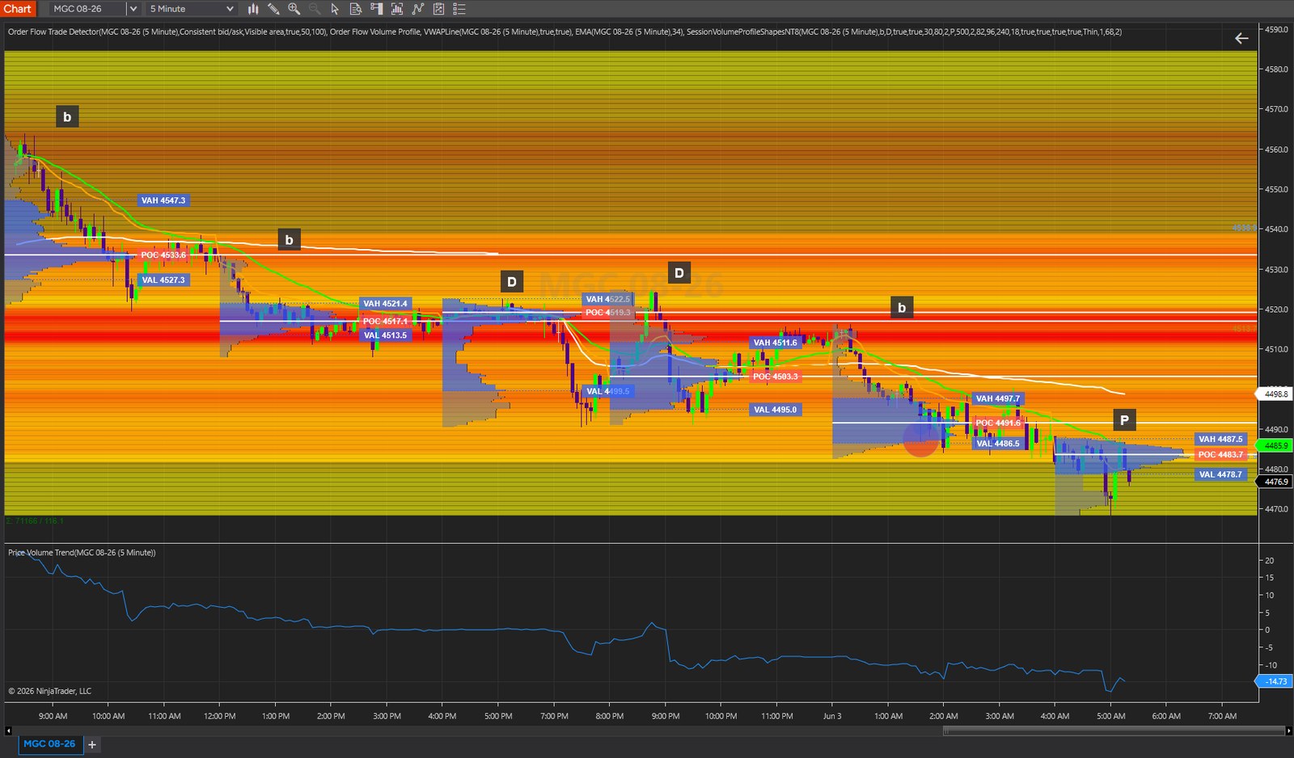Click the scrollbar right arrow
Screen dimensions: 1294x758
1288,731
